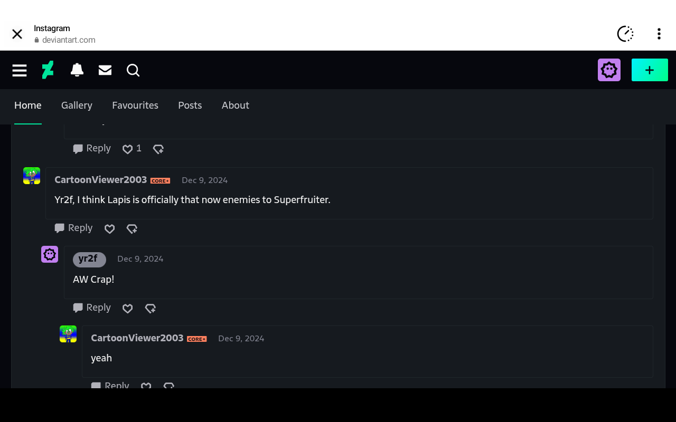Reply to the 'AW Crap!' comment
This screenshot has height=422, width=676.
(x=92, y=308)
